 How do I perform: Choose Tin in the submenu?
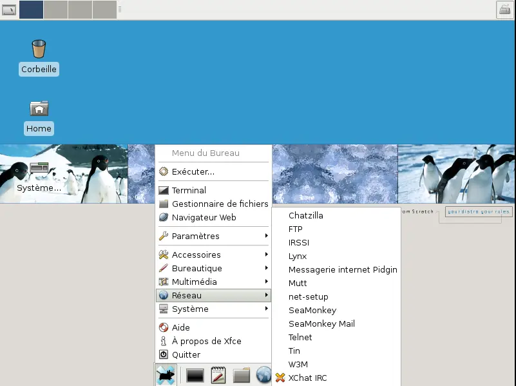click(336, 351)
